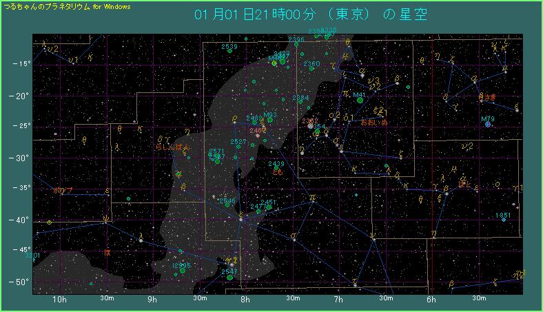Viewport: 543px width, 312px height.
Task: Click the M41 star cluster marker
Action: pyautogui.click(x=360, y=101)
